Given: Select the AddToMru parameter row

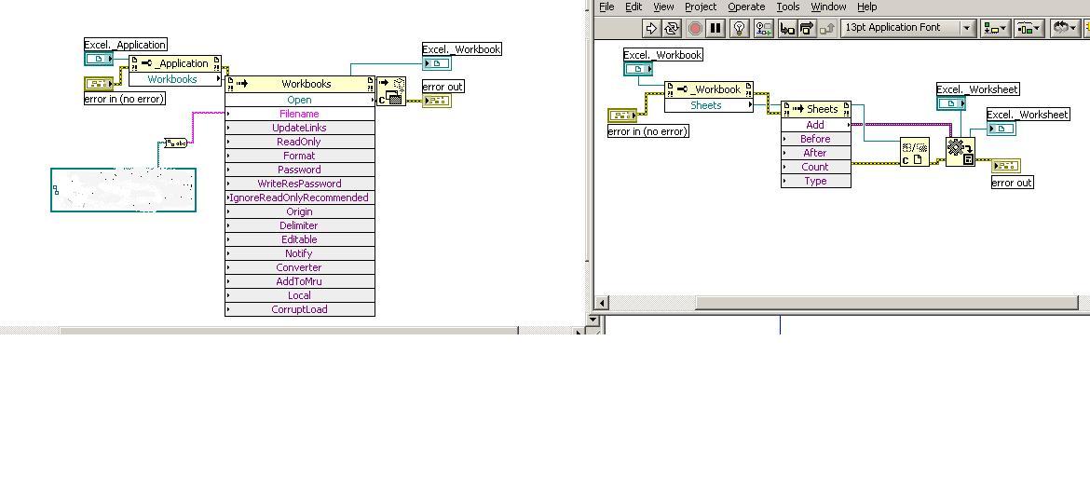Looking at the screenshot, I should [300, 281].
